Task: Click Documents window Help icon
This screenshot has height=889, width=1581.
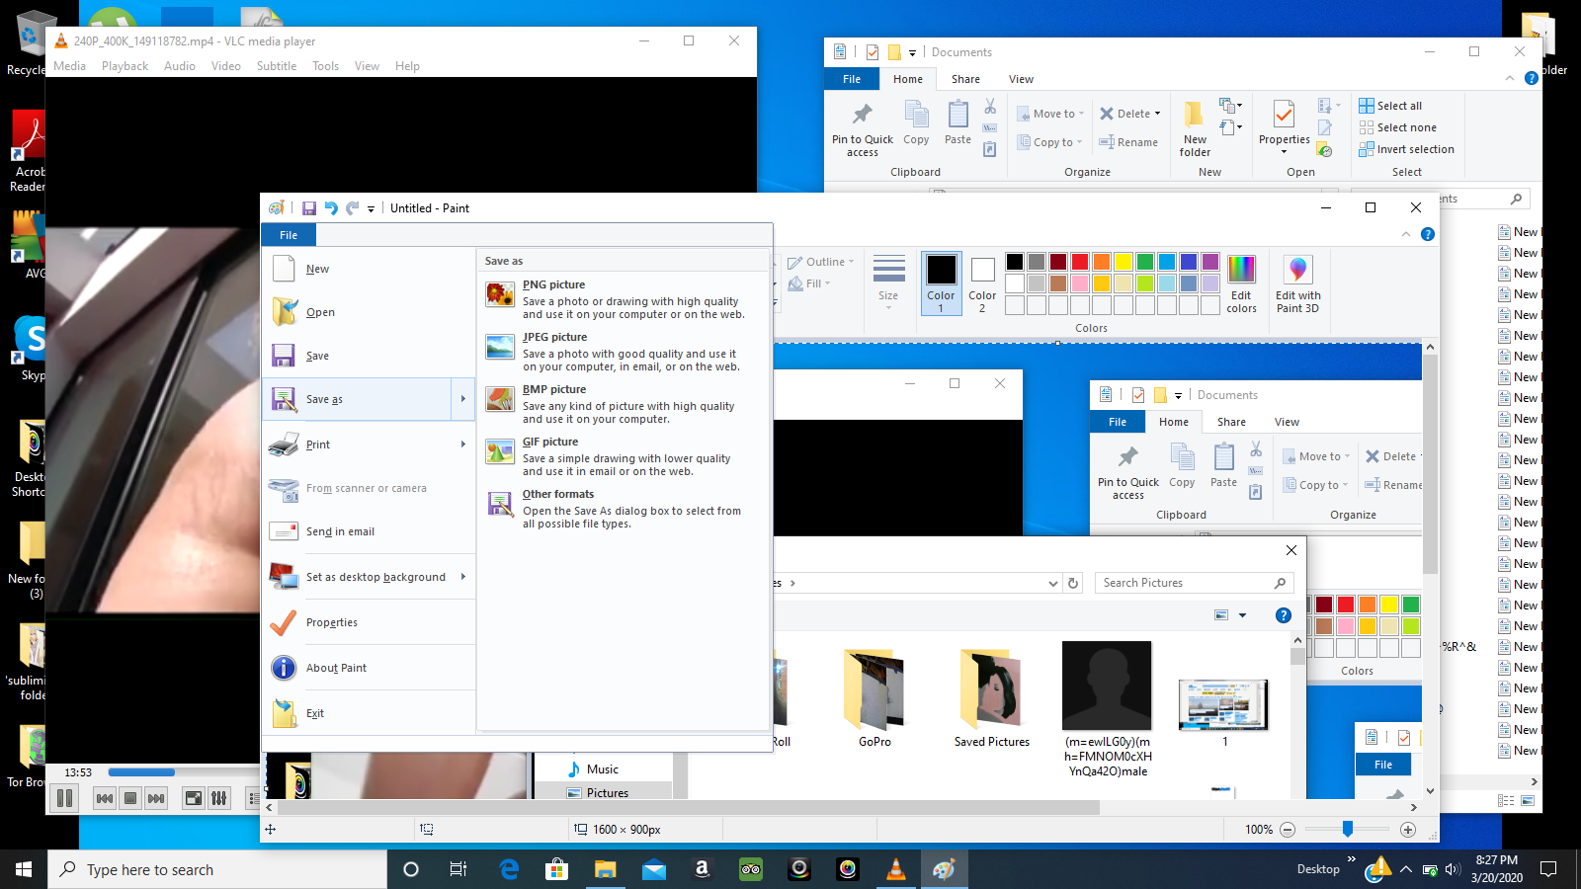Action: [1531, 78]
